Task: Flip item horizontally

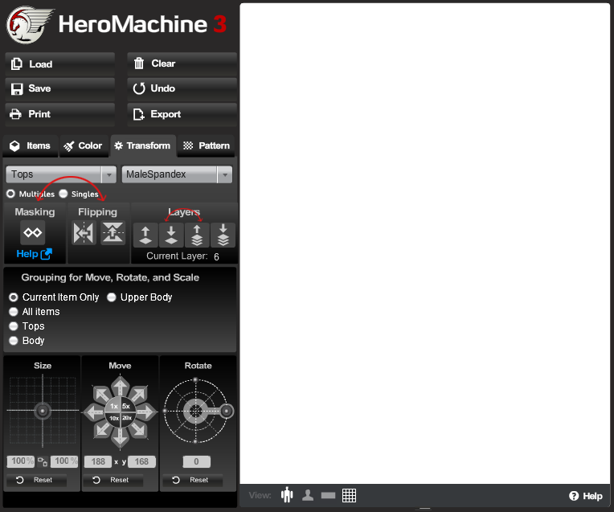Action: (x=84, y=233)
